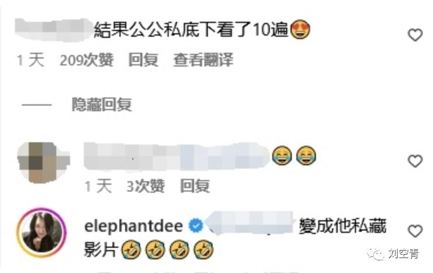Click the dash line before 隐藏回复
Image resolution: width=433 pixels, height=273 pixels.
pyautogui.click(x=37, y=105)
